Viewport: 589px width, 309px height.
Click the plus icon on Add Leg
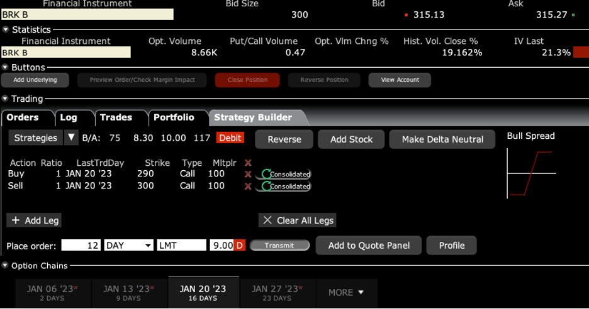pyautogui.click(x=15, y=220)
